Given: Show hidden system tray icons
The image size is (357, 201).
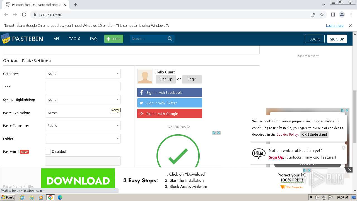Looking at the screenshot, I should click(x=311, y=197).
